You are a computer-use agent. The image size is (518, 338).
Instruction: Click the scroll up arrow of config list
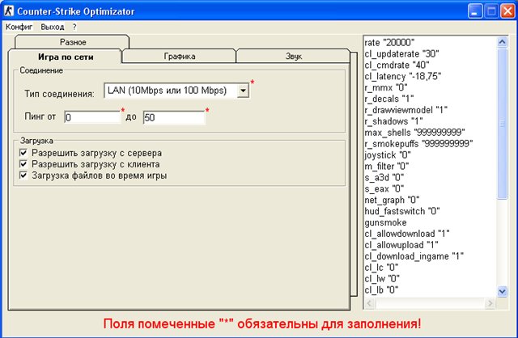coord(503,42)
